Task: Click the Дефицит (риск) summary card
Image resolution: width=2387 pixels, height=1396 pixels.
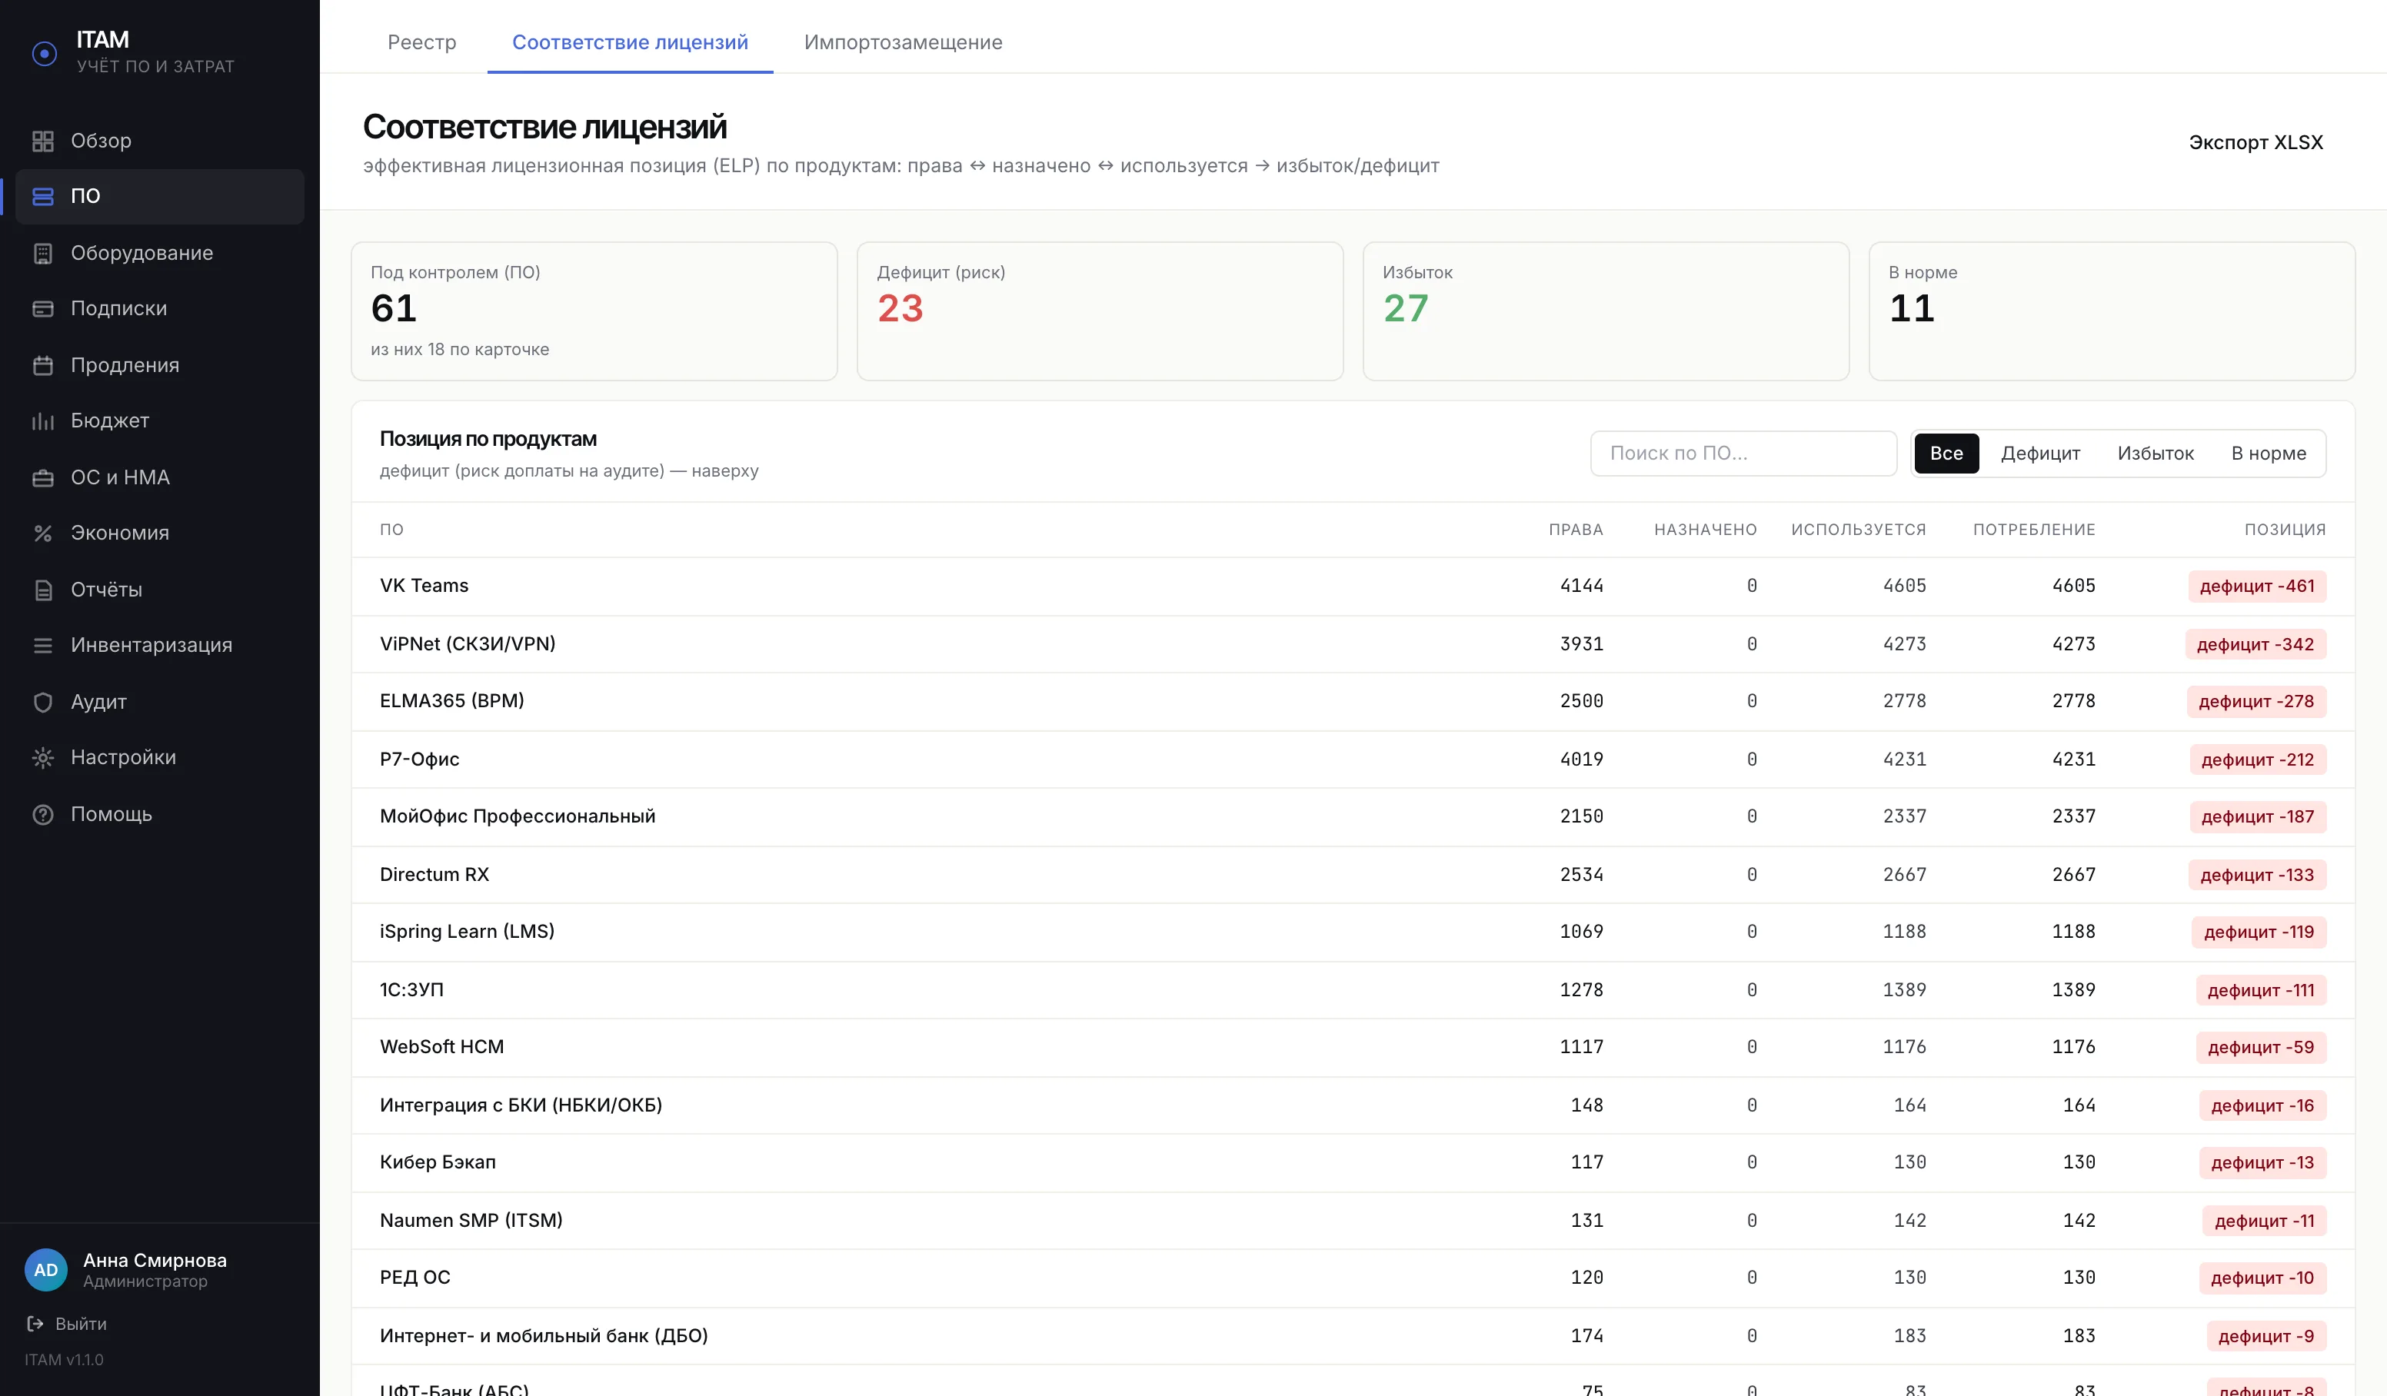Action: point(1100,311)
